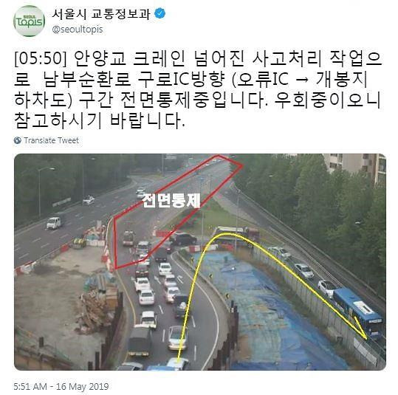Open the 5:51 AM - 16 May 2019 timestamp
Viewport: 398px width, 395px height.
(61, 386)
